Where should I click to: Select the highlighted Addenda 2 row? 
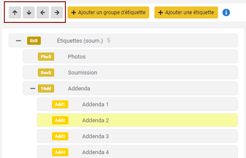coord(137,120)
